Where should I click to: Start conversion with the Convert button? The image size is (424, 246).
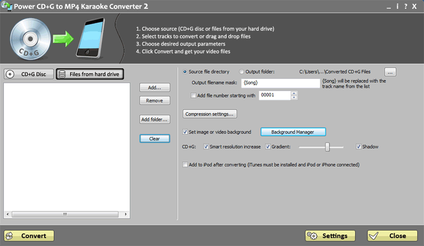[x=29, y=236]
